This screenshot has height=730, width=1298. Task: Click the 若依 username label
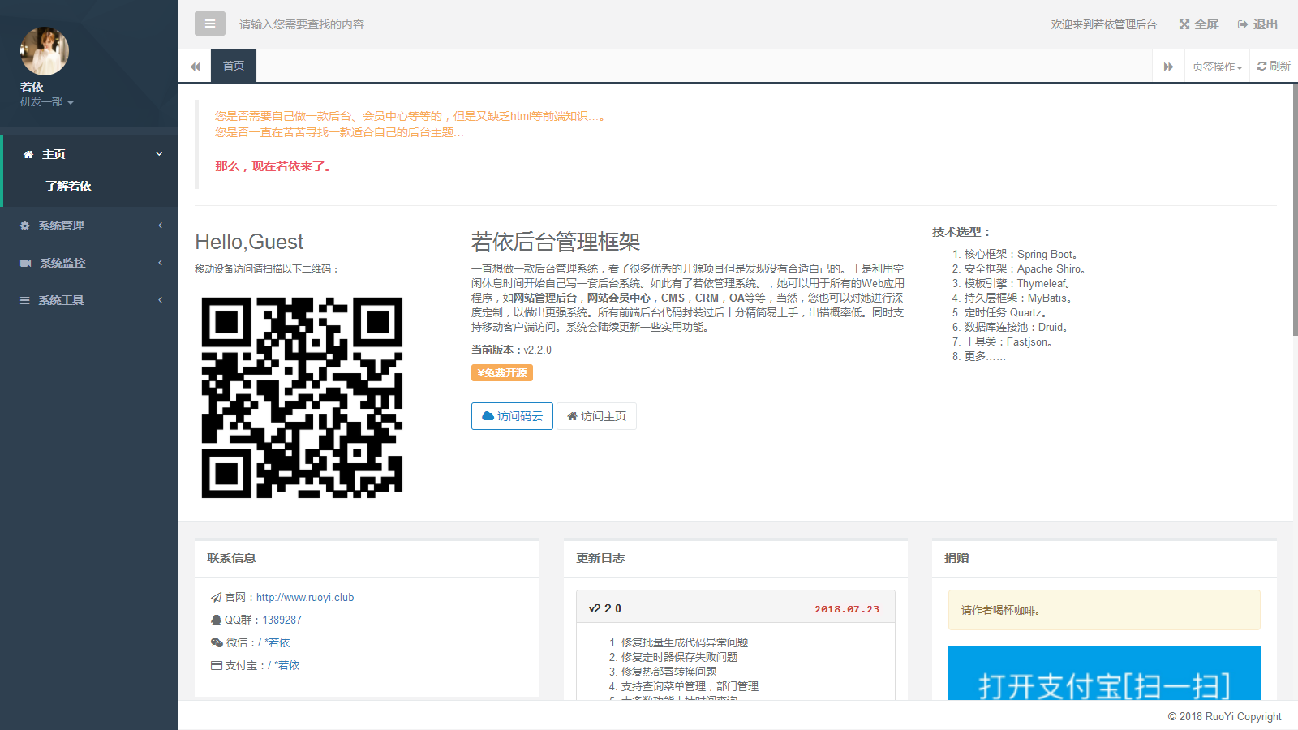(x=32, y=87)
